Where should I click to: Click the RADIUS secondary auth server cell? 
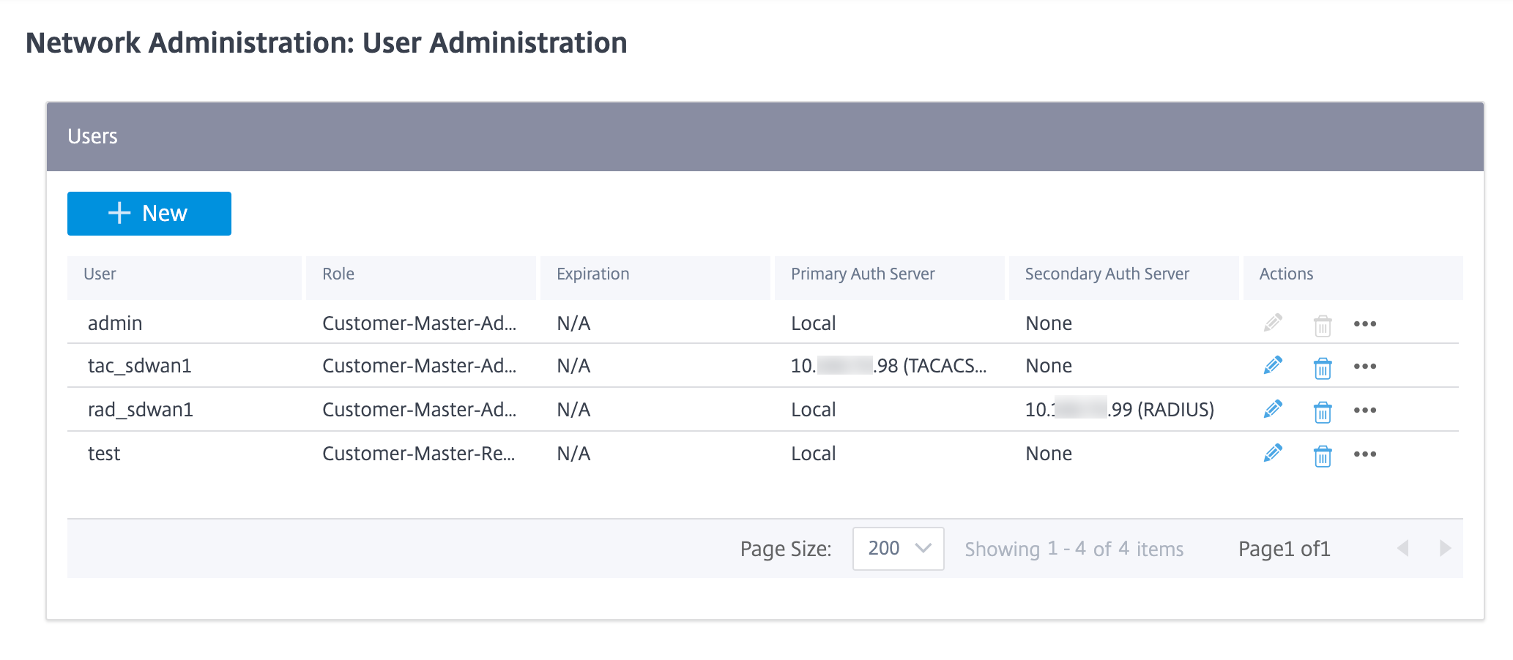1120,410
